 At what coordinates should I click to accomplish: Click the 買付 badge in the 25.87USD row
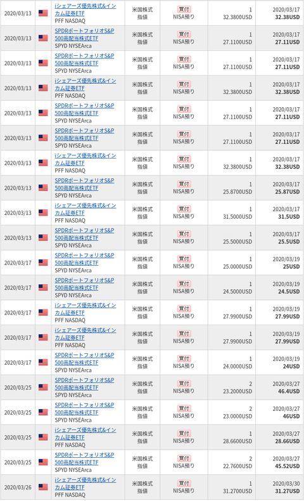(x=184, y=184)
